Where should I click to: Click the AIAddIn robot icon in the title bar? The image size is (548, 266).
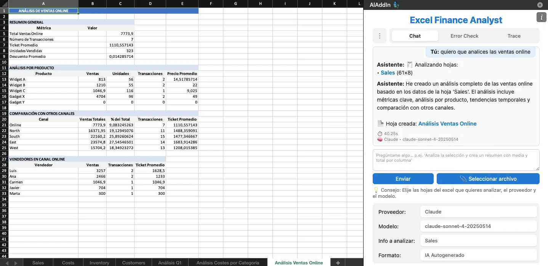[396, 5]
